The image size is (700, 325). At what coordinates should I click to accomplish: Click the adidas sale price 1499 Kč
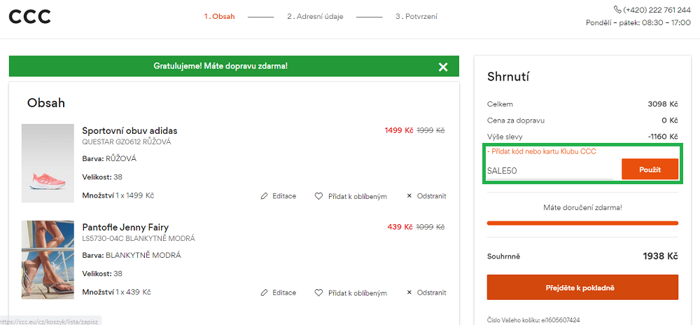pyautogui.click(x=399, y=130)
